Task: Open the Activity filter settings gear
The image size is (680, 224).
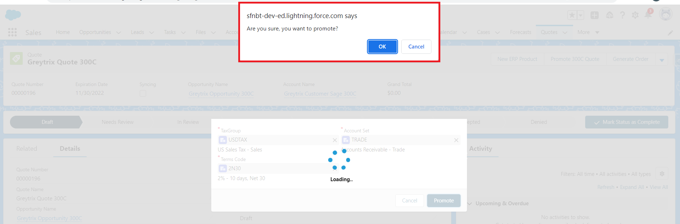Action: tap(662, 174)
